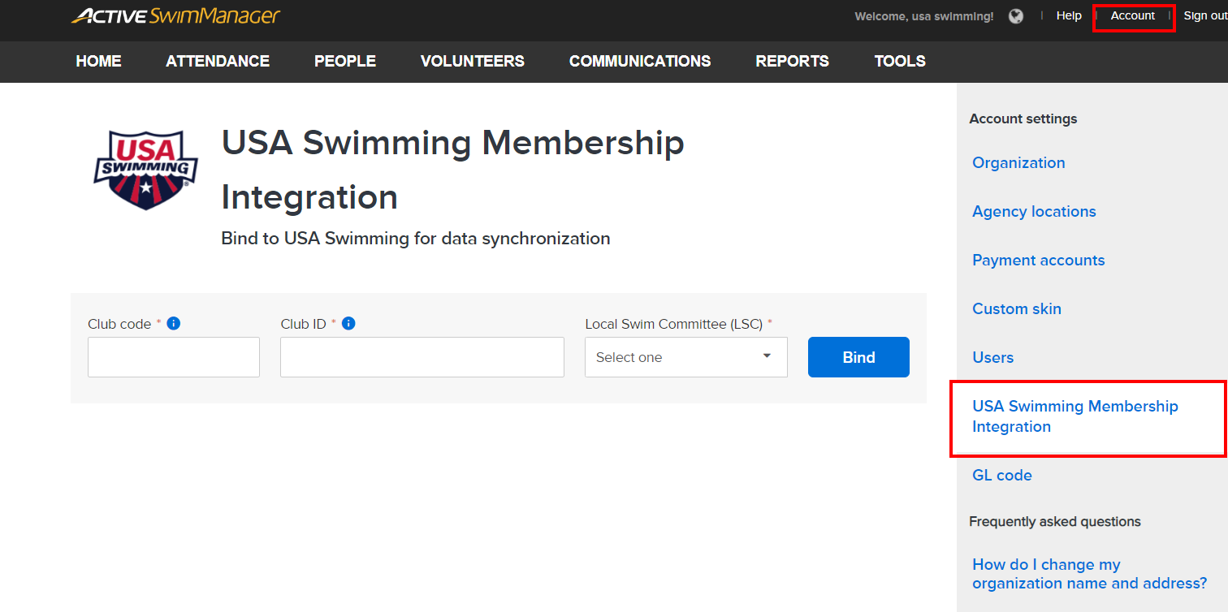Click the USA Swimming logo
Screen dimensions: 1228x612
pos(146,170)
